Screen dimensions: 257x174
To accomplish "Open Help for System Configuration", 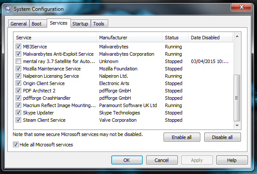I will [x=232, y=160].
